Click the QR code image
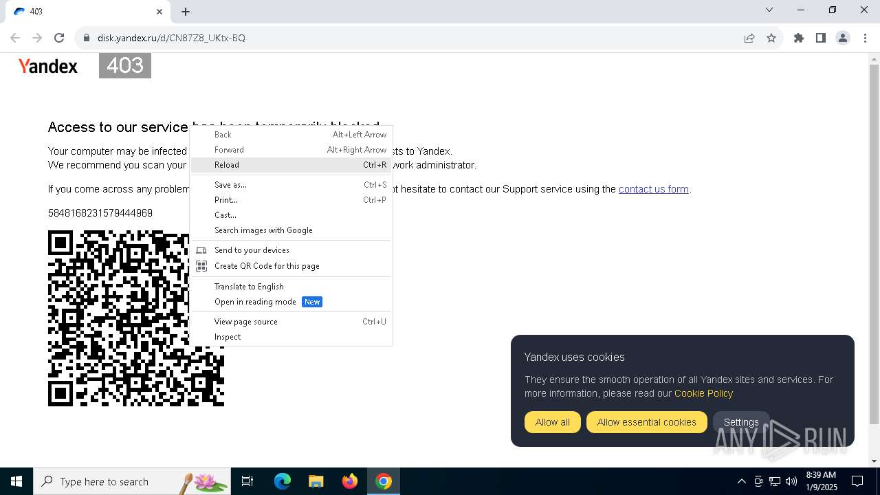This screenshot has width=880, height=495. coord(136,318)
